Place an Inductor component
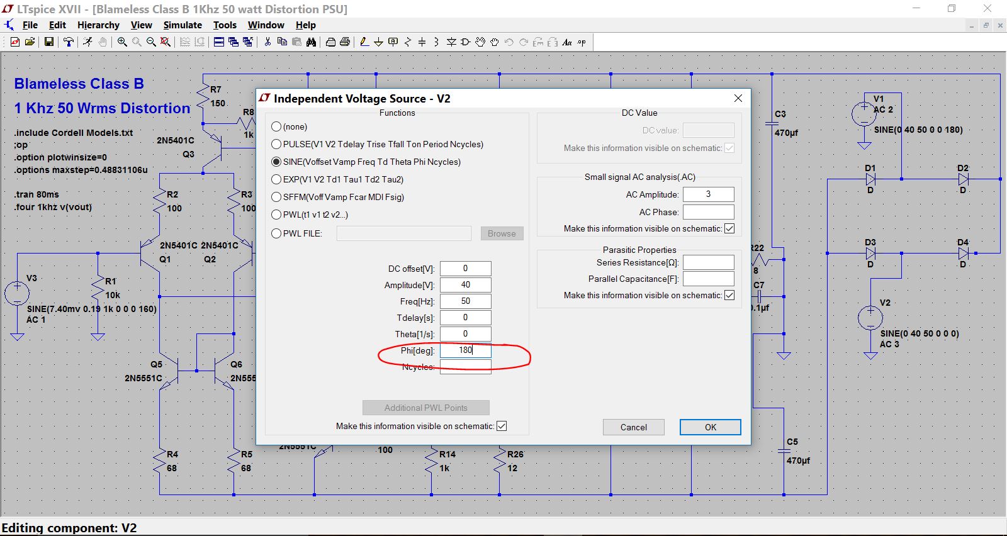The width and height of the screenshot is (1007, 536). coord(436,42)
